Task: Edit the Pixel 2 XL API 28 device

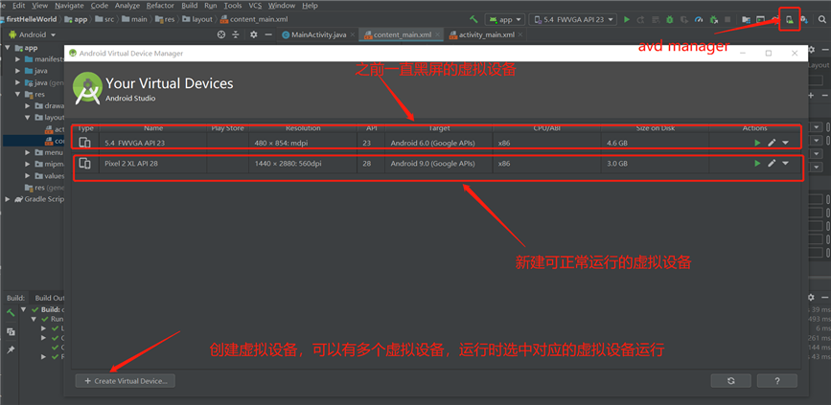Action: pos(772,164)
